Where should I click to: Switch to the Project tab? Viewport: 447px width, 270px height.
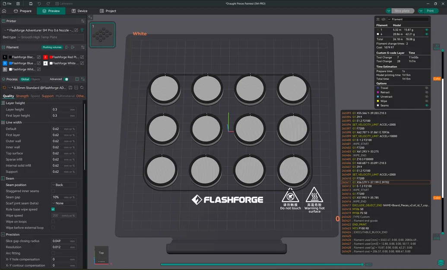[108, 11]
